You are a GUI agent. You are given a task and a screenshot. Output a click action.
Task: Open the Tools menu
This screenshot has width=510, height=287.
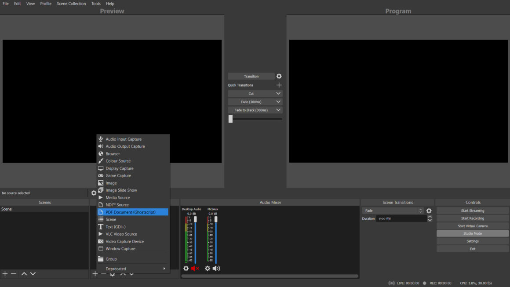(96, 4)
